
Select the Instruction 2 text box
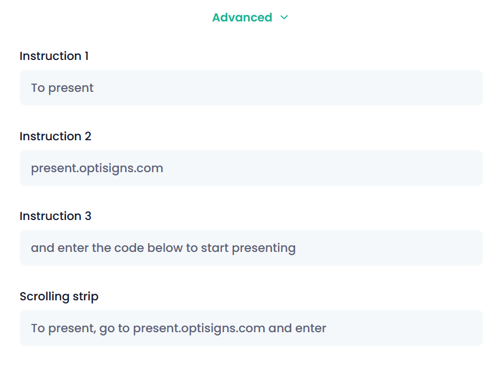pos(251,168)
